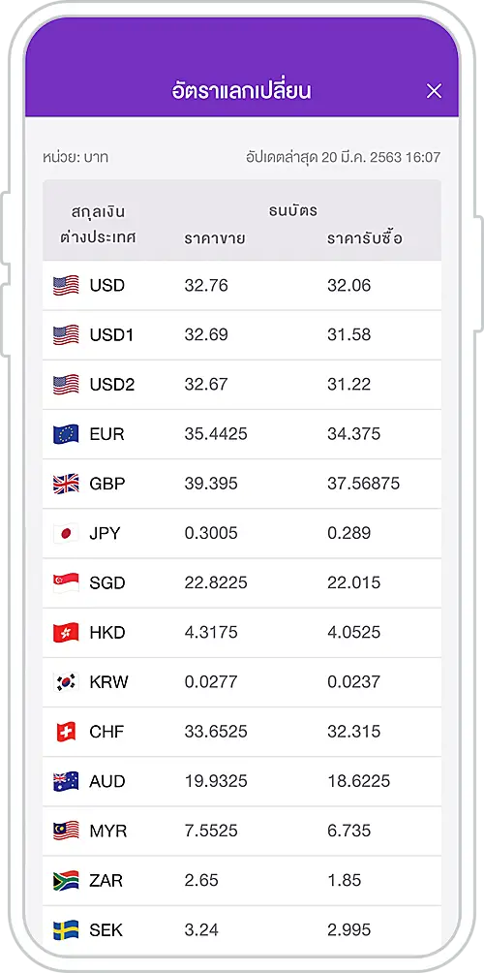484x973 pixels.
Task: Click the HKD Hong Kong flag icon
Action: pyautogui.click(x=66, y=632)
